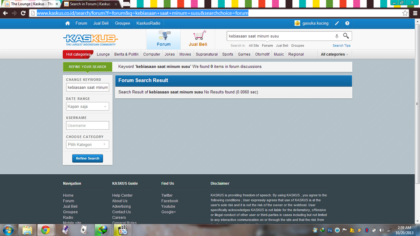The image size is (420, 236).
Task: Click the gasuka.kucing username
Action: click(x=315, y=23)
